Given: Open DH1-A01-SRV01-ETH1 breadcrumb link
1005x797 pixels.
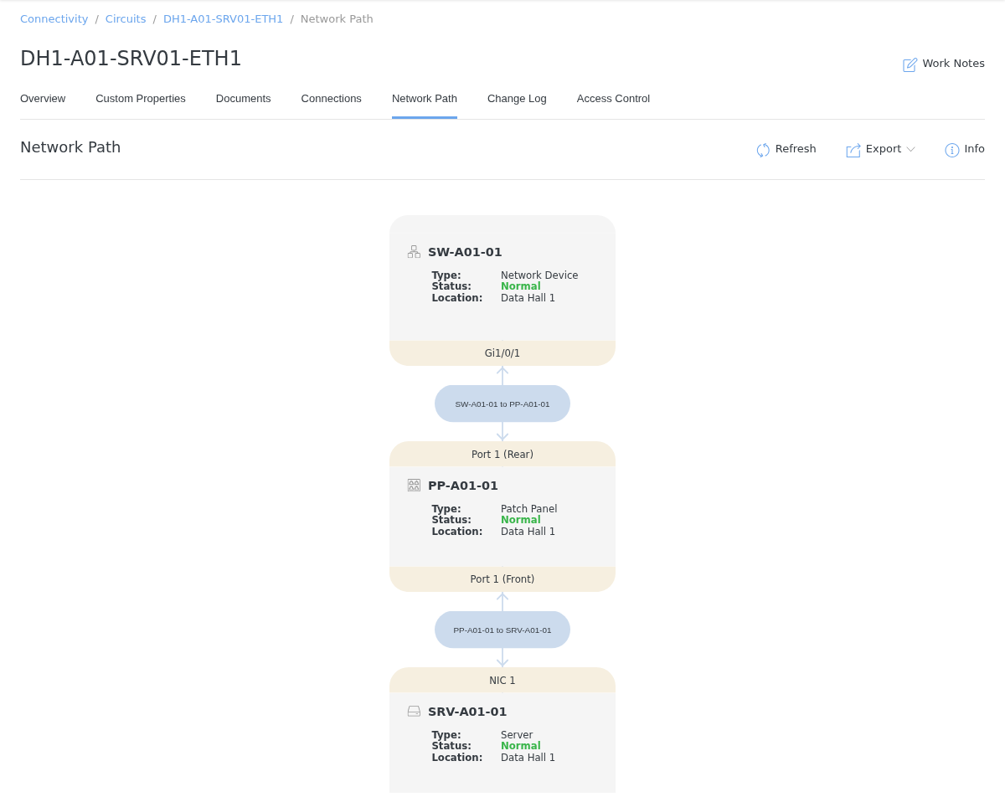Looking at the screenshot, I should [224, 18].
